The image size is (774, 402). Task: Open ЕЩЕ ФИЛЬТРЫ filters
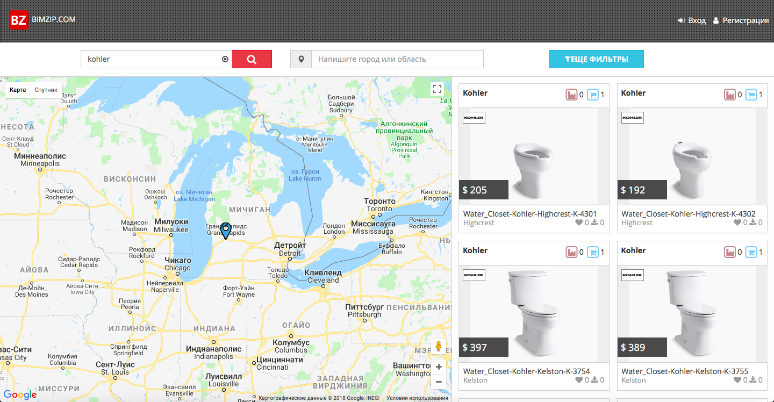coord(596,59)
